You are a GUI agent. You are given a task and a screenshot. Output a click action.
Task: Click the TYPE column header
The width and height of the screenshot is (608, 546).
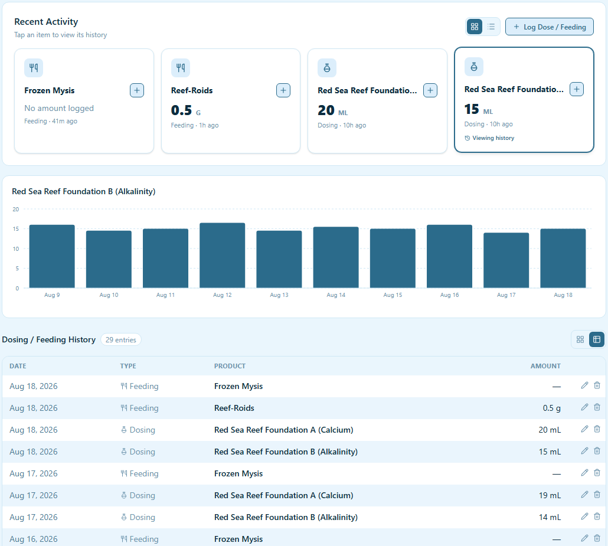128,366
